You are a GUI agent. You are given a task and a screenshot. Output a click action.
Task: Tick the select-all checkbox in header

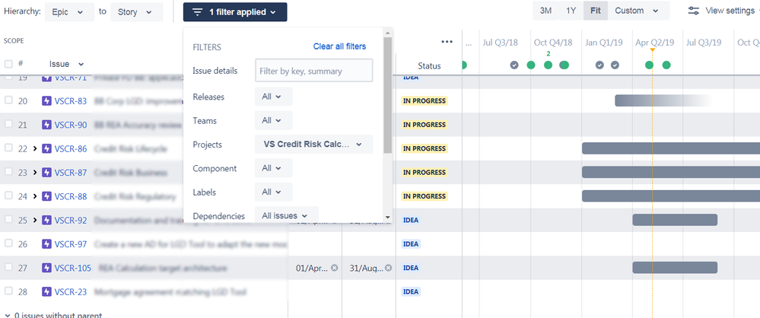point(8,64)
